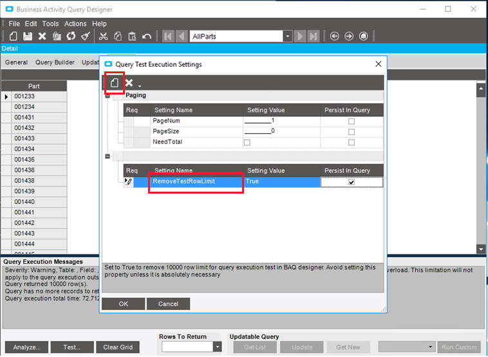The width and height of the screenshot is (488, 357).
Task: Go to next record arrow
Action: [x=300, y=37]
